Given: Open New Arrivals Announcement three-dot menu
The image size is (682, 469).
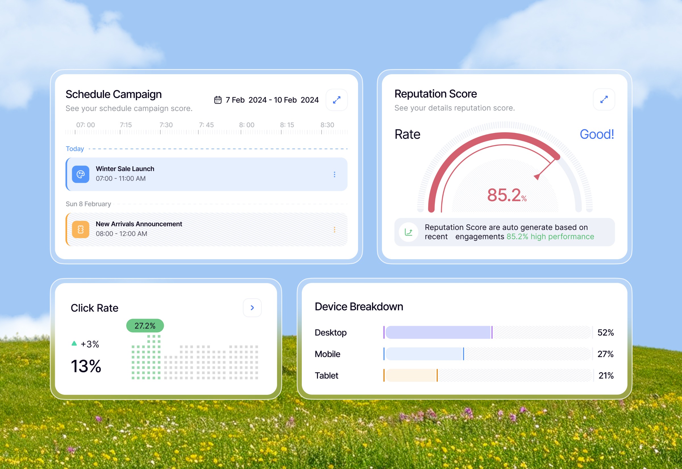Looking at the screenshot, I should (x=334, y=229).
